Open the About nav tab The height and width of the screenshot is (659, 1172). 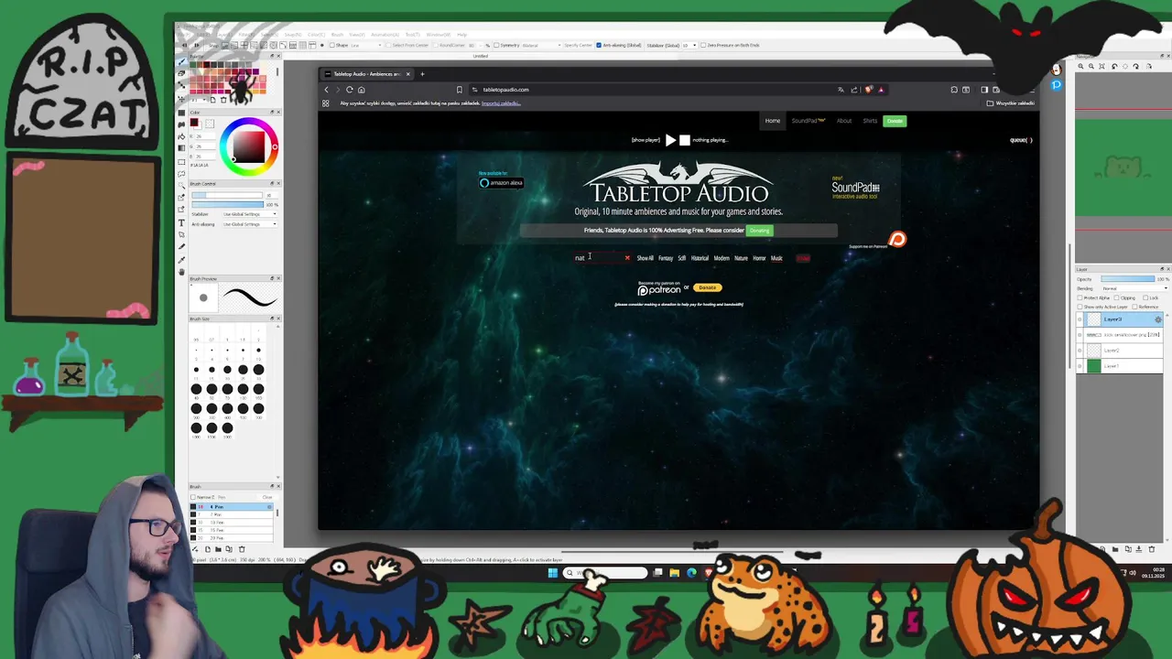[x=843, y=121]
